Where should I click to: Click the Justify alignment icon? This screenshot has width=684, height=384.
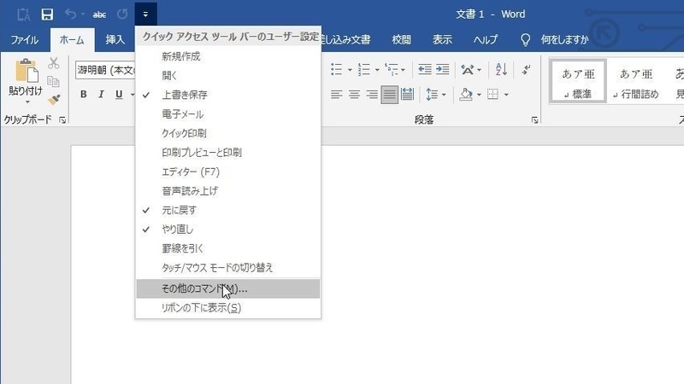pyautogui.click(x=389, y=95)
